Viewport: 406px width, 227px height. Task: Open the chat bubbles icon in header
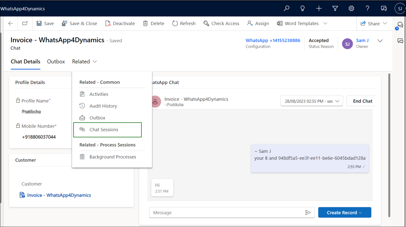point(384,8)
